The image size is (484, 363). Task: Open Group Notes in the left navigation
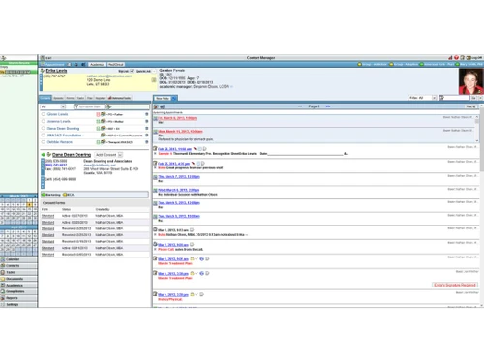tap(18, 291)
